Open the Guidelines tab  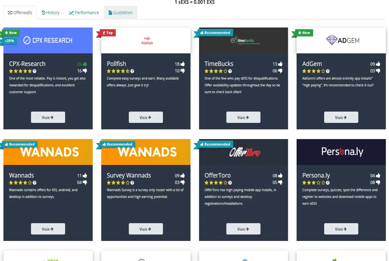point(121,13)
